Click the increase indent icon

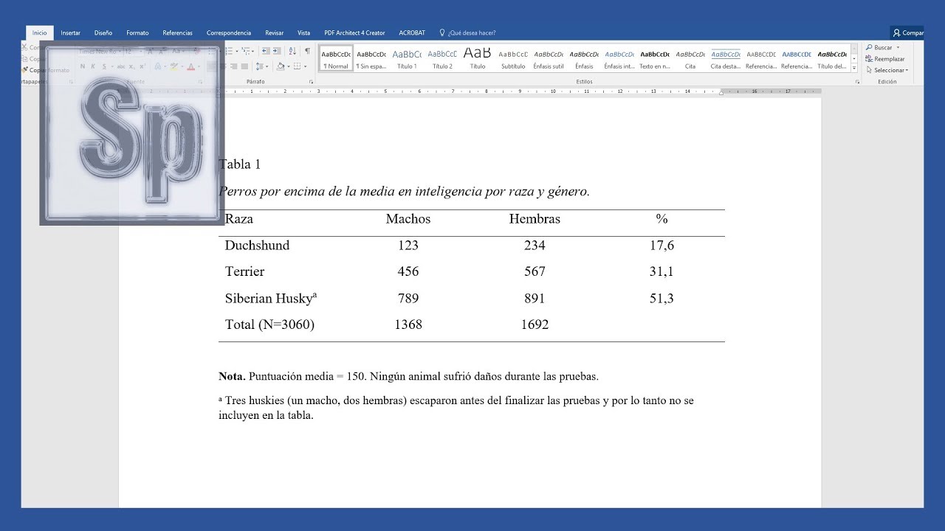tap(277, 51)
